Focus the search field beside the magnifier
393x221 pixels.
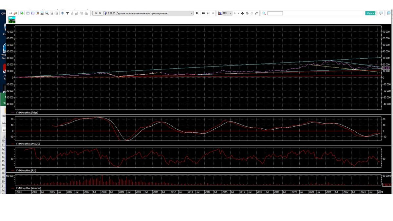coord(275,13)
